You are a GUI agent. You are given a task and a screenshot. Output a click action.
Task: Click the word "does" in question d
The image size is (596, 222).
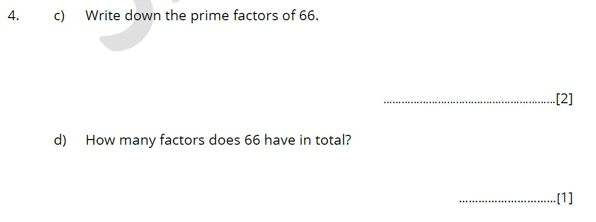point(224,140)
